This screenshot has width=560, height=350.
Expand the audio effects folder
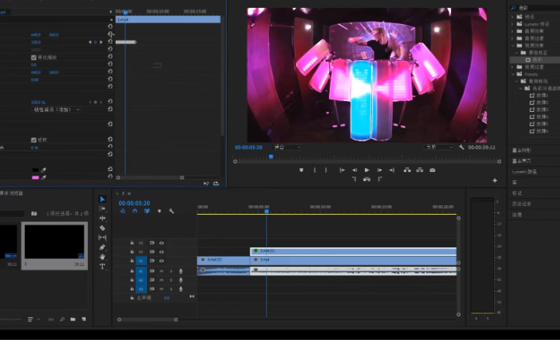512,31
